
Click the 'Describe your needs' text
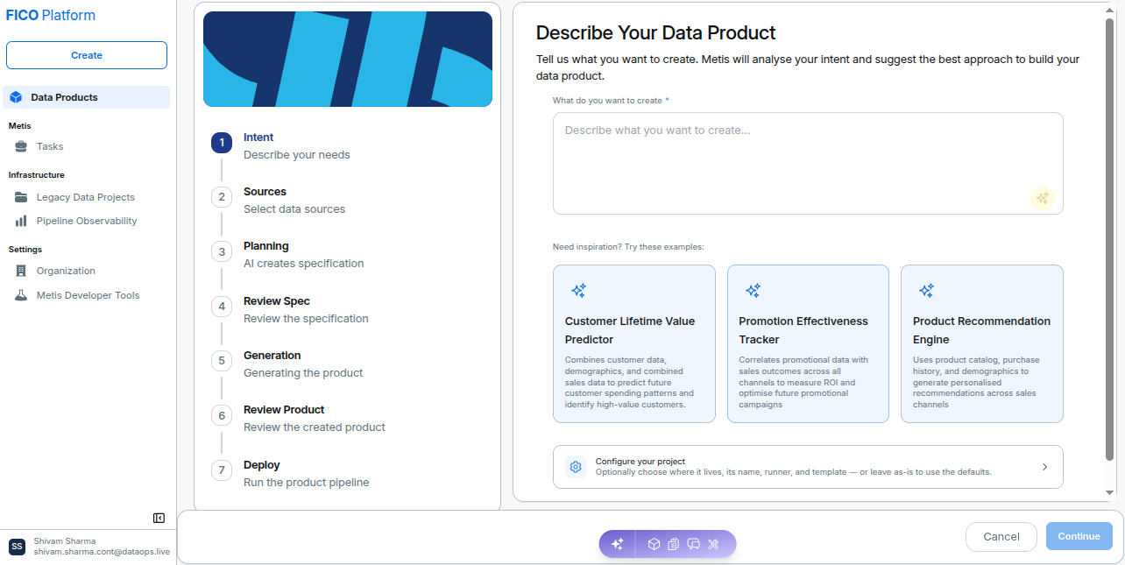tap(297, 155)
